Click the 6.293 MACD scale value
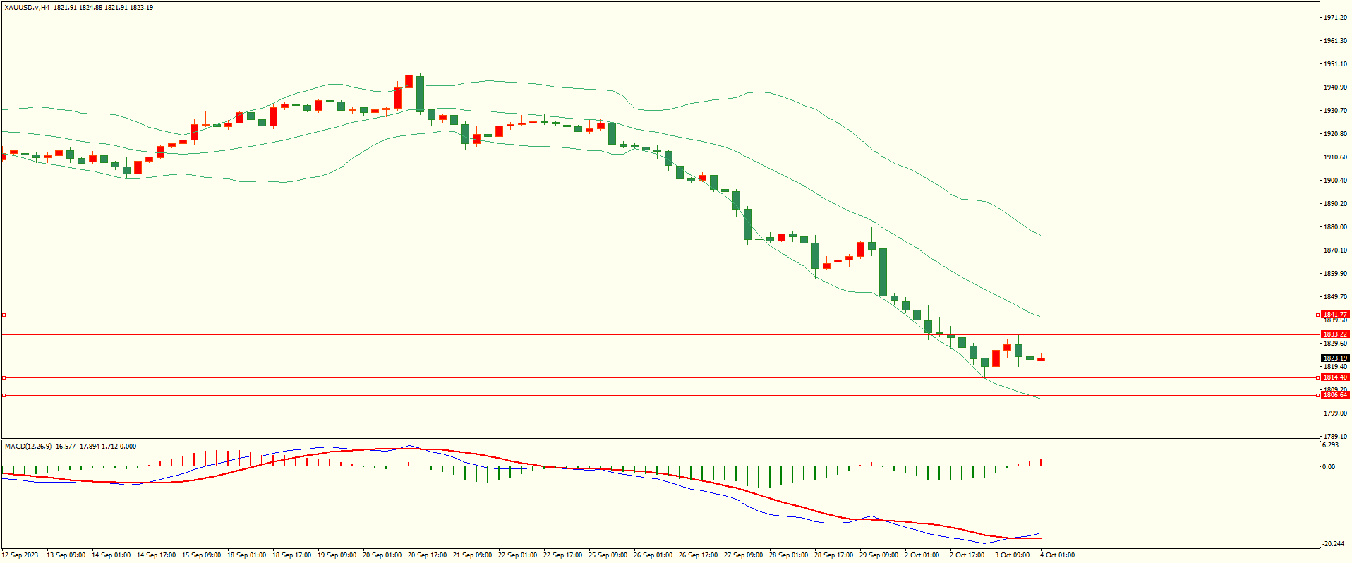Viewport: 1352px width, 563px height. [1330, 445]
